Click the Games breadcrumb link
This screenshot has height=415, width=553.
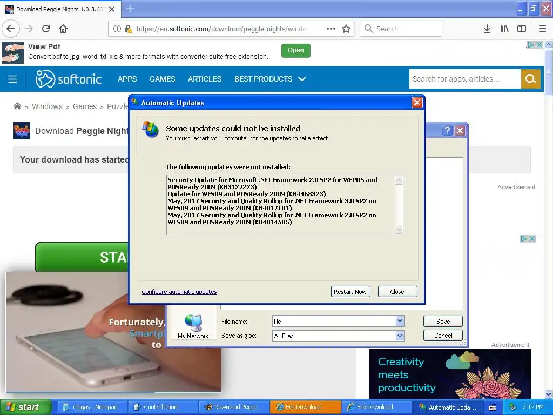point(85,106)
